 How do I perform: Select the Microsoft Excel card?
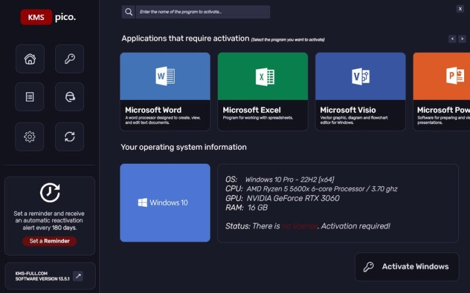coord(263,92)
